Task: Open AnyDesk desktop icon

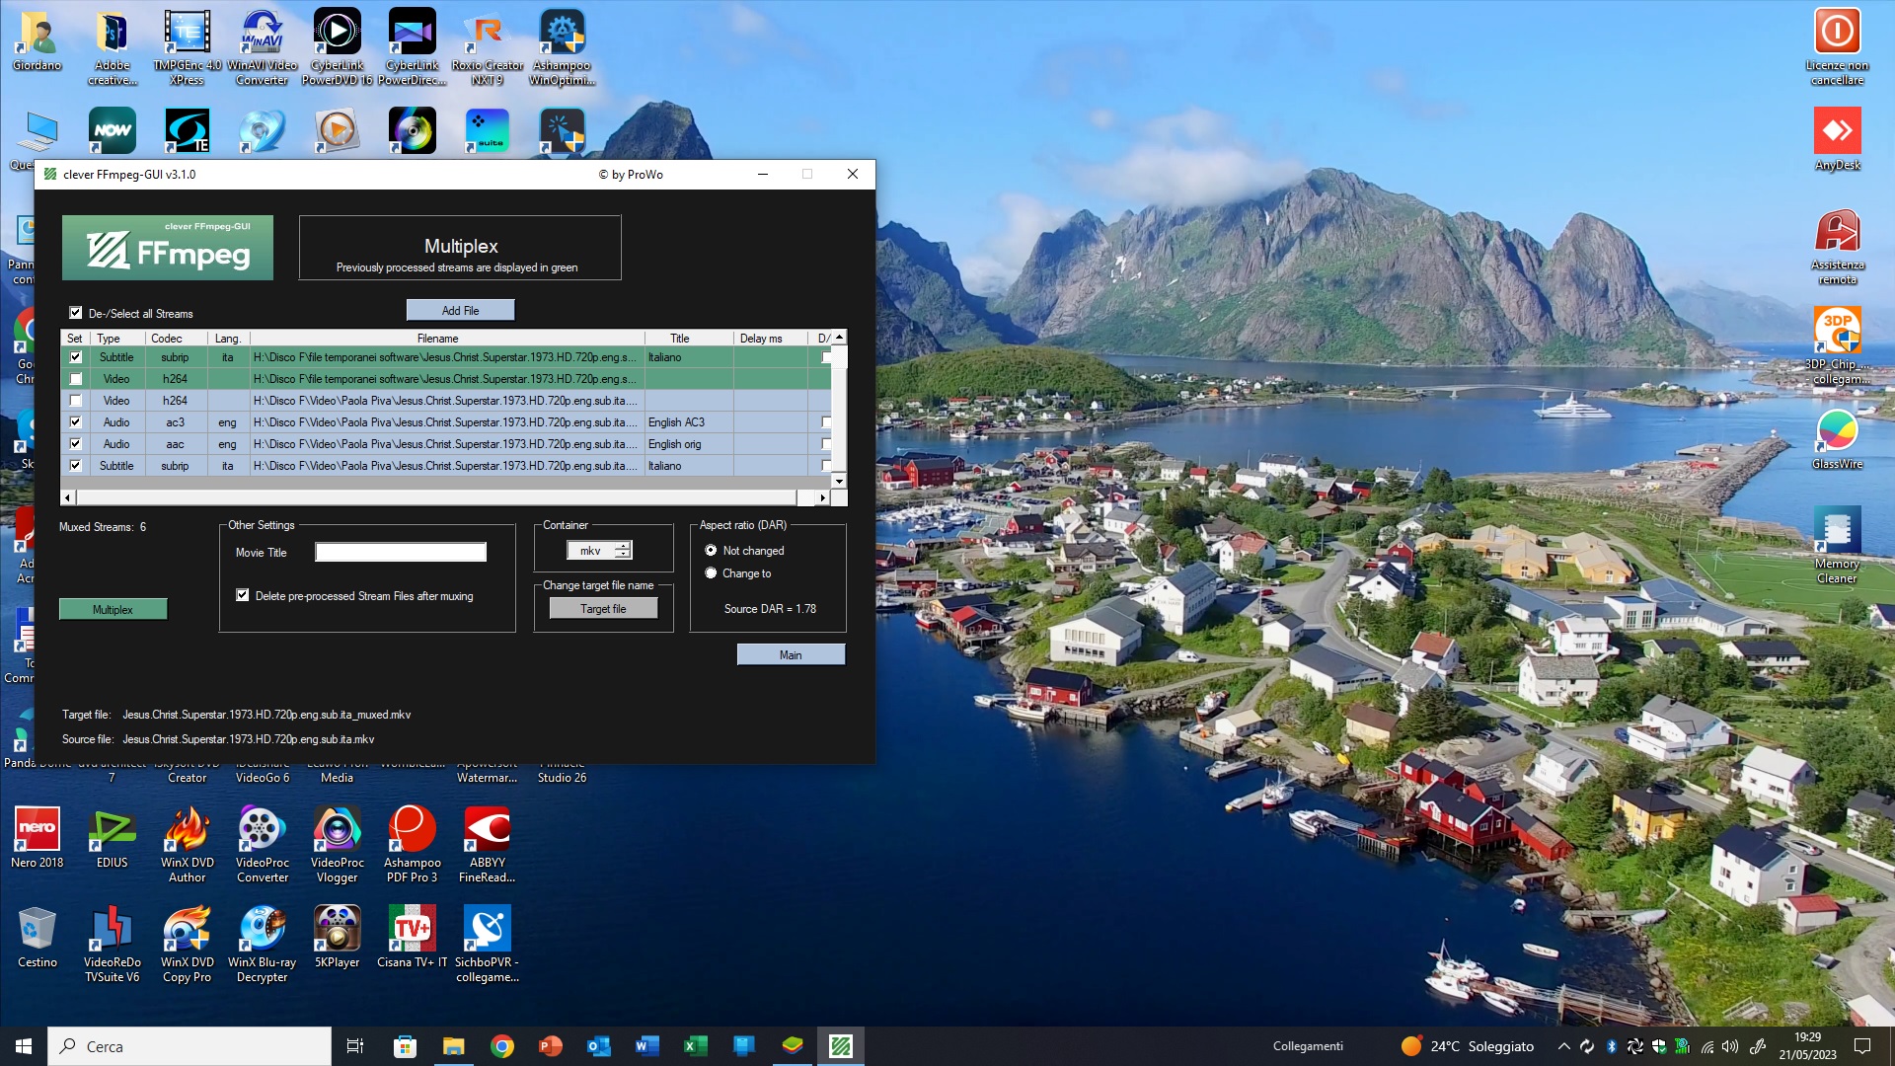Action: 1837,132
